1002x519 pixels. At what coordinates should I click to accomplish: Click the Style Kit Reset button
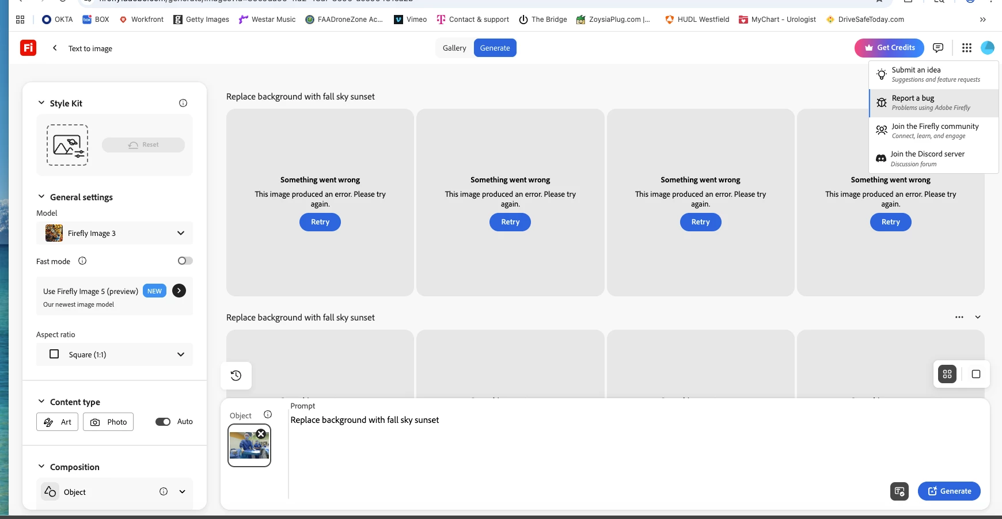coord(143,145)
